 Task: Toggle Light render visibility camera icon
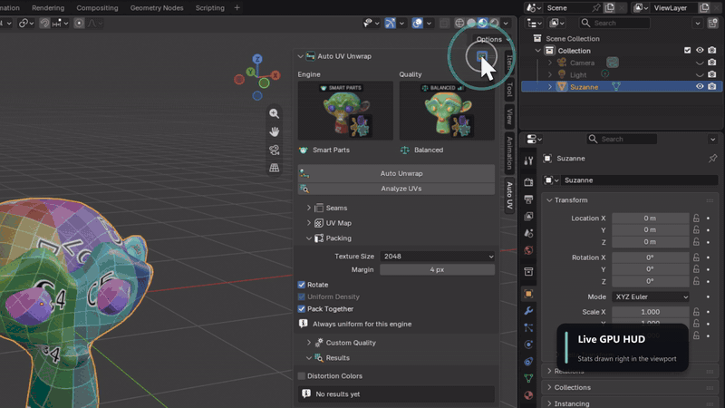click(x=712, y=74)
